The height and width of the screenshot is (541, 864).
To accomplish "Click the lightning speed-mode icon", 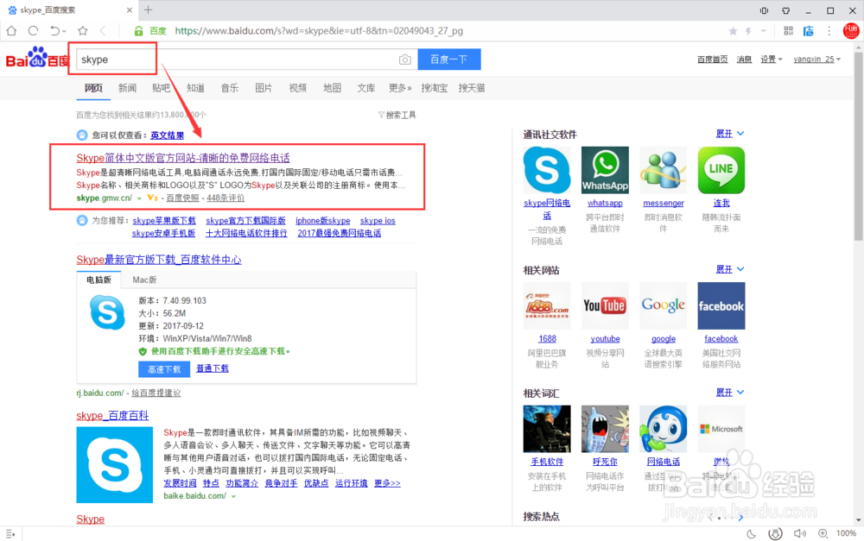I will click(748, 31).
